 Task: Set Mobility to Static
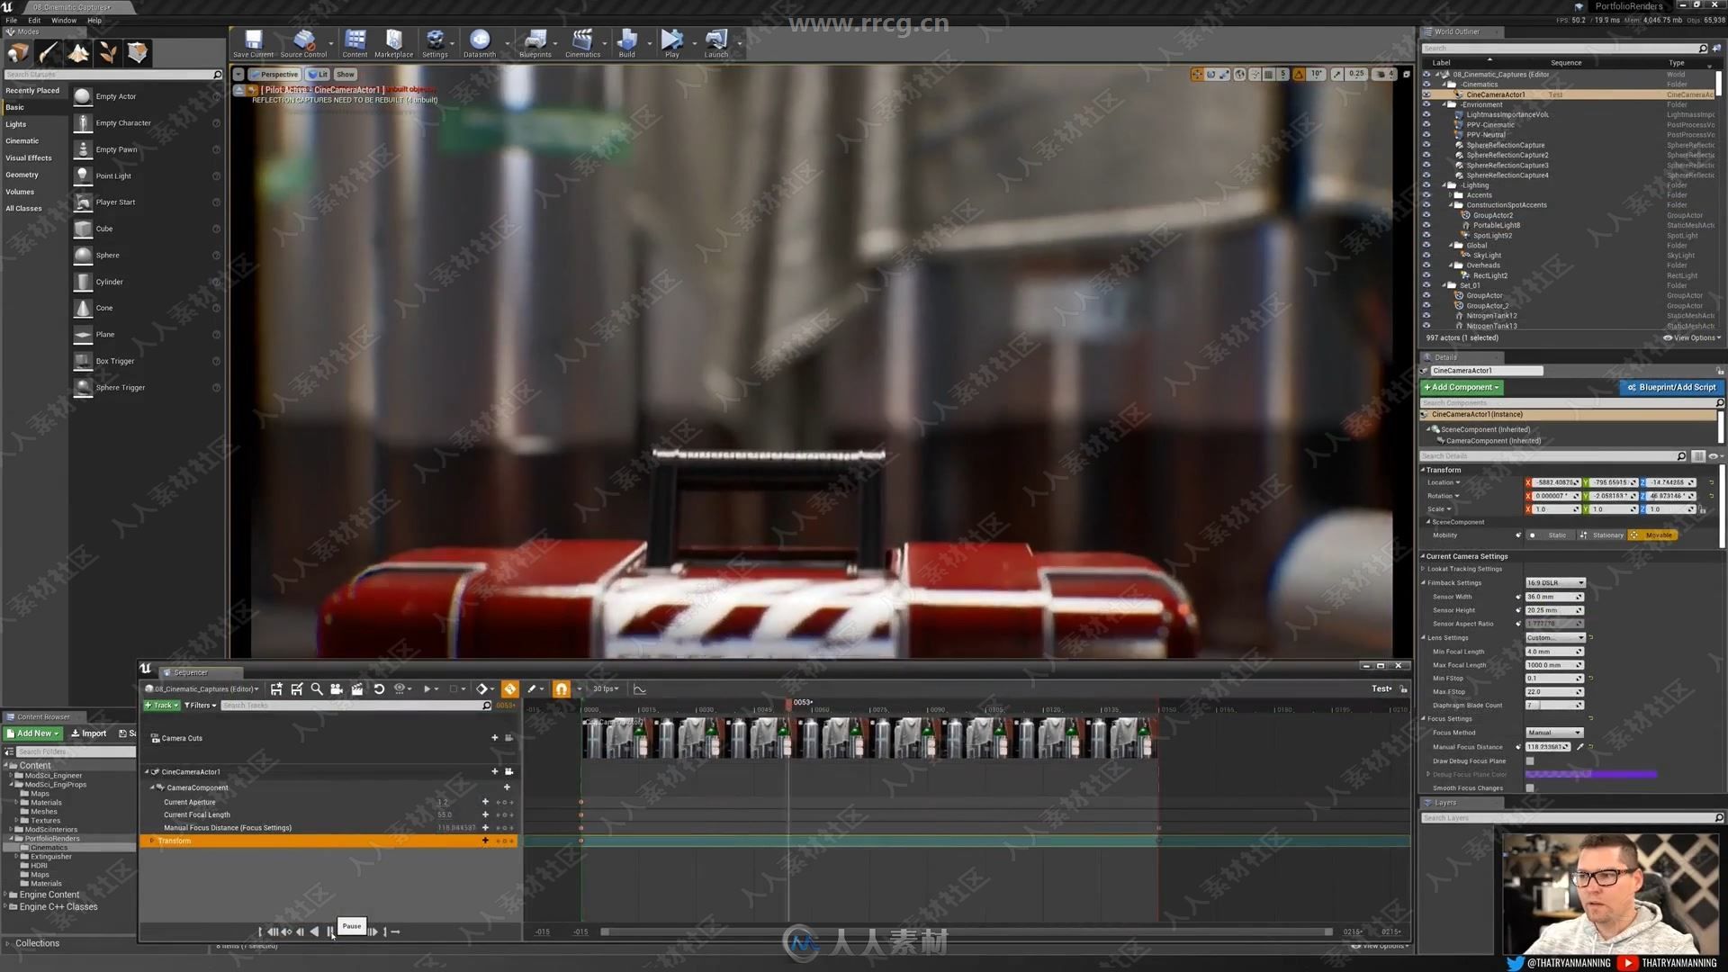tap(1550, 535)
